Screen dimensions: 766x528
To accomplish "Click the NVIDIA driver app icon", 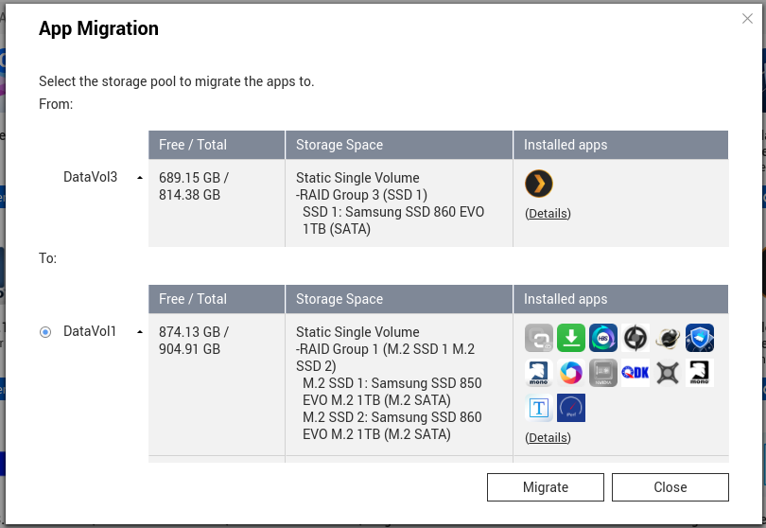I will [603, 373].
